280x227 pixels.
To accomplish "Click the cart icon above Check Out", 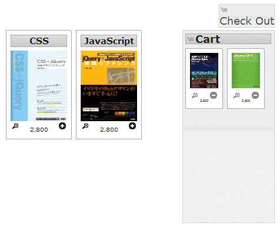I will click(x=224, y=10).
